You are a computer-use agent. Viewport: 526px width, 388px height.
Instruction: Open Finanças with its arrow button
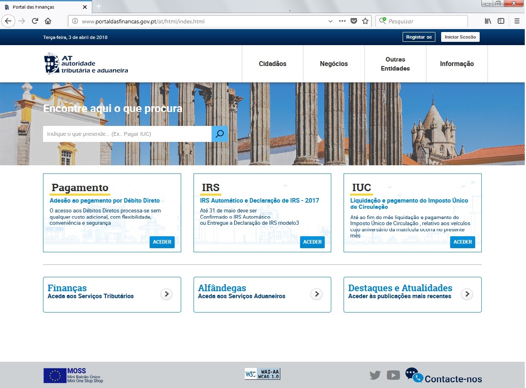(166, 294)
